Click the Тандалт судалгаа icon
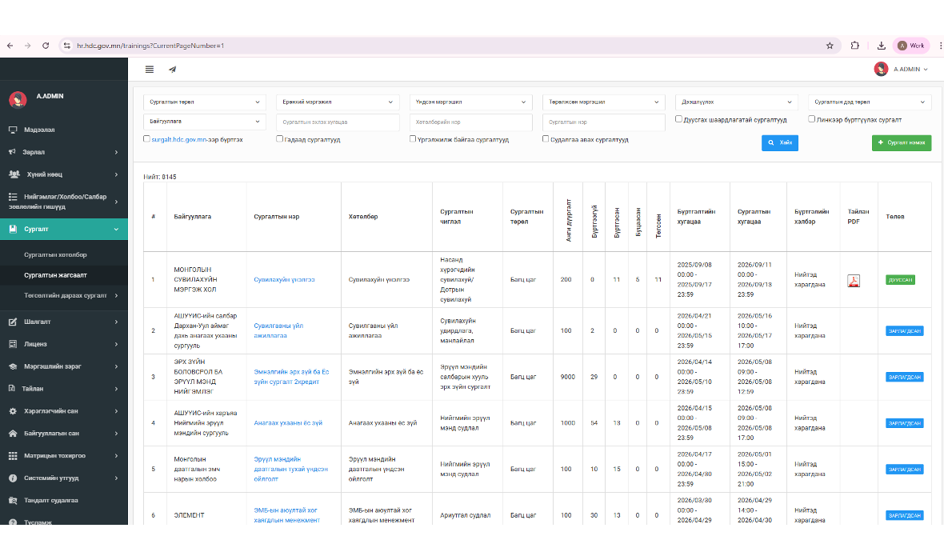This screenshot has height=560, width=944. pos(13,500)
